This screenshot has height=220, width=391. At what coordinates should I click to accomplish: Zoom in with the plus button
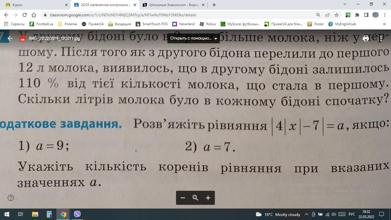(x=208, y=198)
